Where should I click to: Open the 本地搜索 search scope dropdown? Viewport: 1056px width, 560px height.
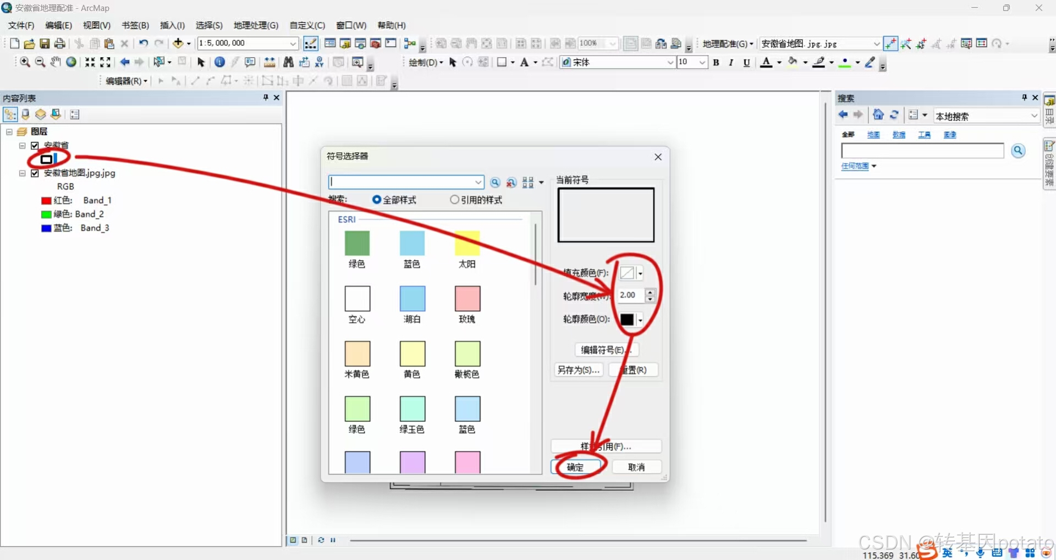(1034, 116)
